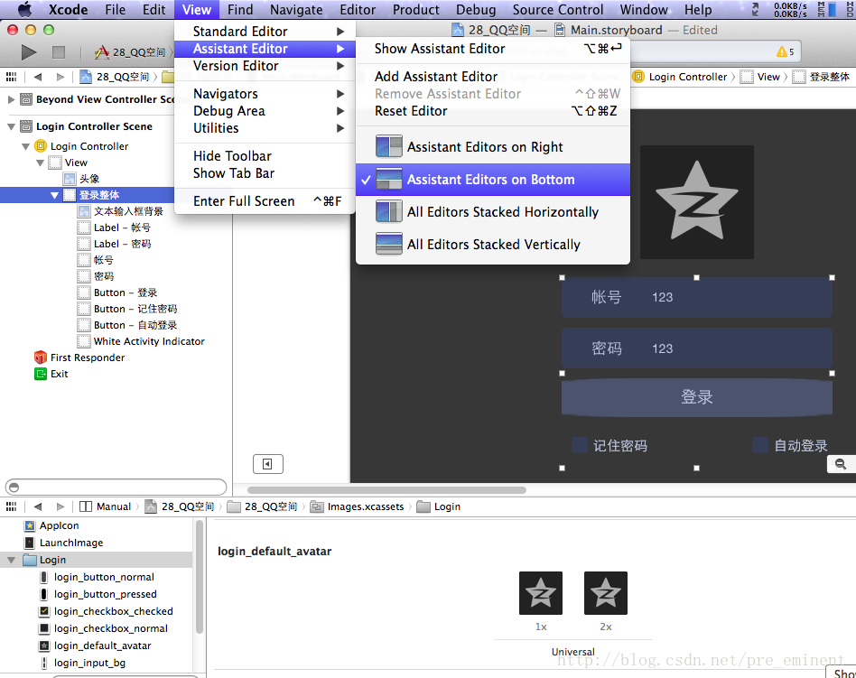Viewport: 856px width, 678px height.
Task: Select Button - 记住密码 in outline
Action: (127, 309)
